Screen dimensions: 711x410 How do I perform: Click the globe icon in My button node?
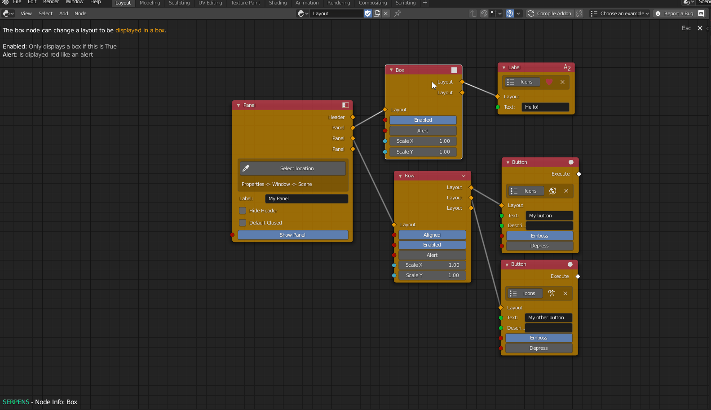[x=553, y=191]
